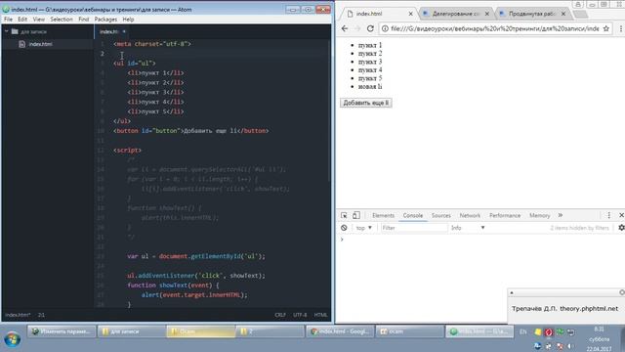Click the Chrome address bar URL
The width and height of the screenshot is (625, 352).
pos(495,28)
